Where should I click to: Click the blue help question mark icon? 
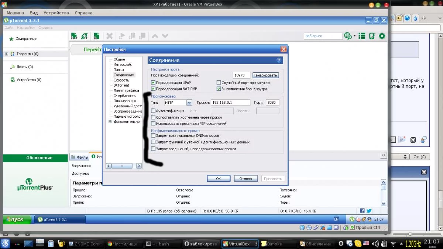click(x=279, y=60)
